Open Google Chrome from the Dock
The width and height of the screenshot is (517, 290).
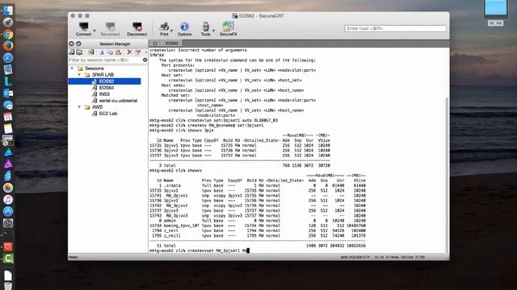coord(8,34)
